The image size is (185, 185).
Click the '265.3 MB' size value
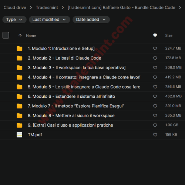[x=173, y=115]
